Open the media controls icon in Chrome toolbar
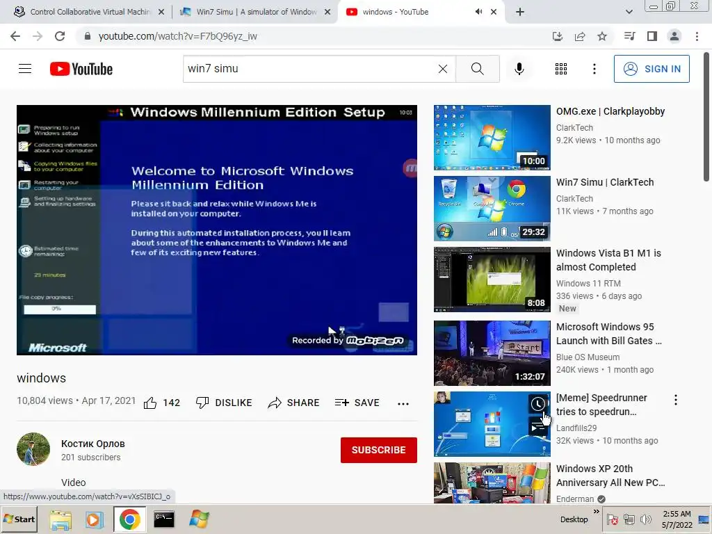712x534 pixels. click(629, 36)
